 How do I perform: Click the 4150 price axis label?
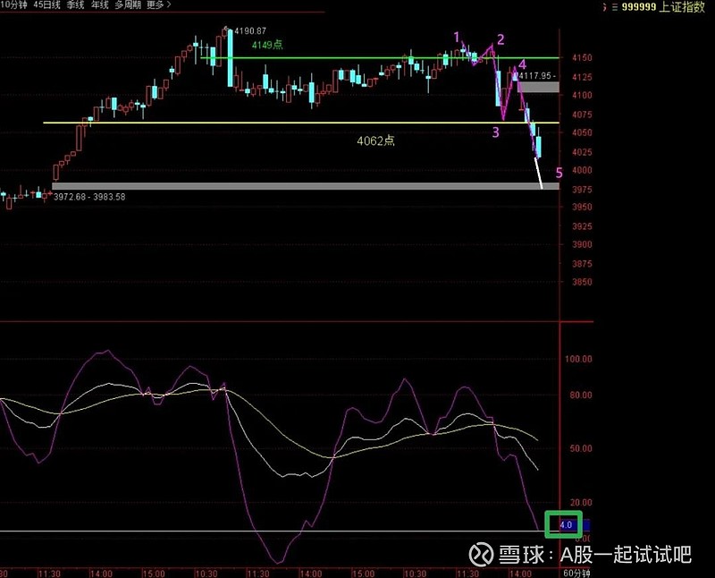coord(583,57)
